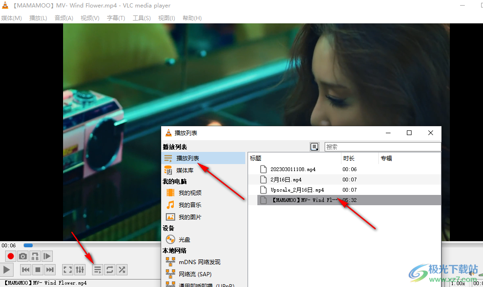
Task: Click file icon of Upscale_2月16日.mp4 row
Action: pyautogui.click(x=263, y=190)
